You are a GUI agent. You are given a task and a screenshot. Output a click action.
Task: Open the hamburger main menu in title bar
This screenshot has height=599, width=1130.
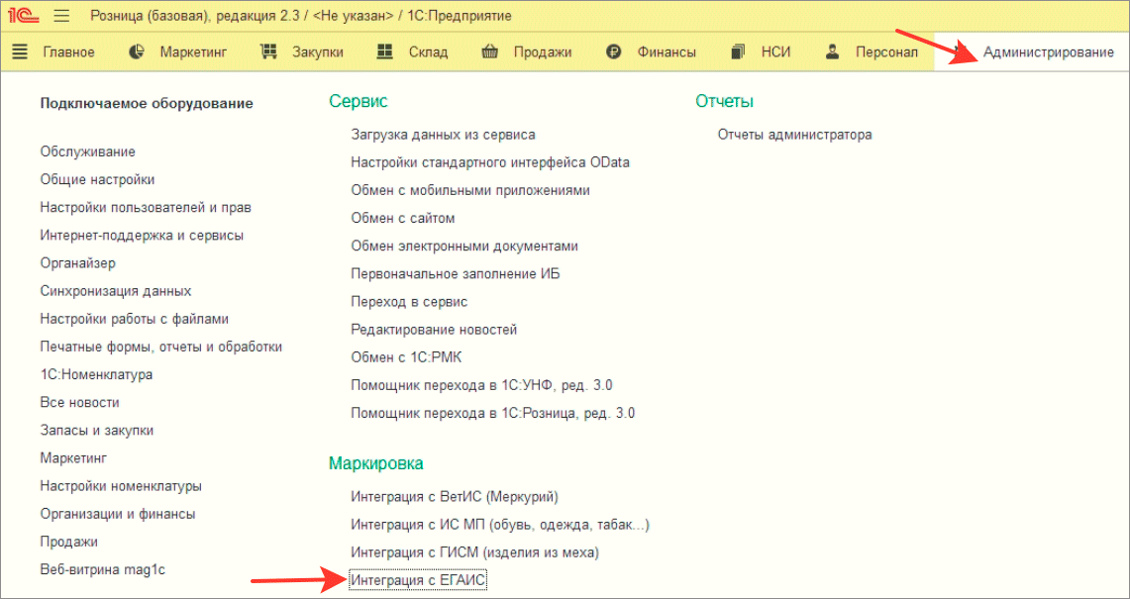tap(62, 15)
